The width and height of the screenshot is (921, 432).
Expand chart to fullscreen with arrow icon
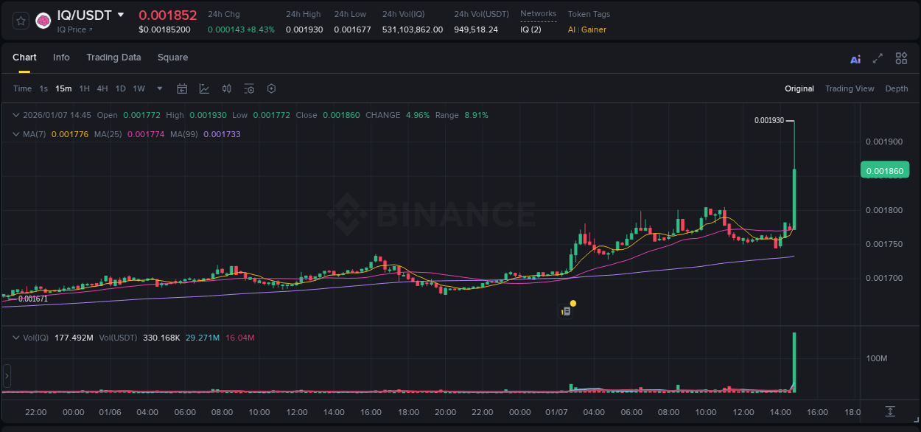[x=878, y=58]
